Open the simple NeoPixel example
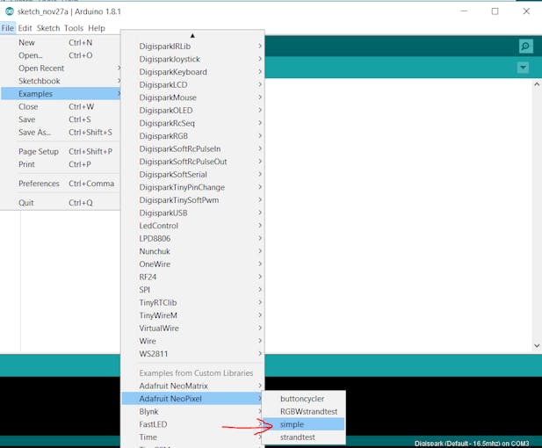 pyautogui.click(x=303, y=424)
